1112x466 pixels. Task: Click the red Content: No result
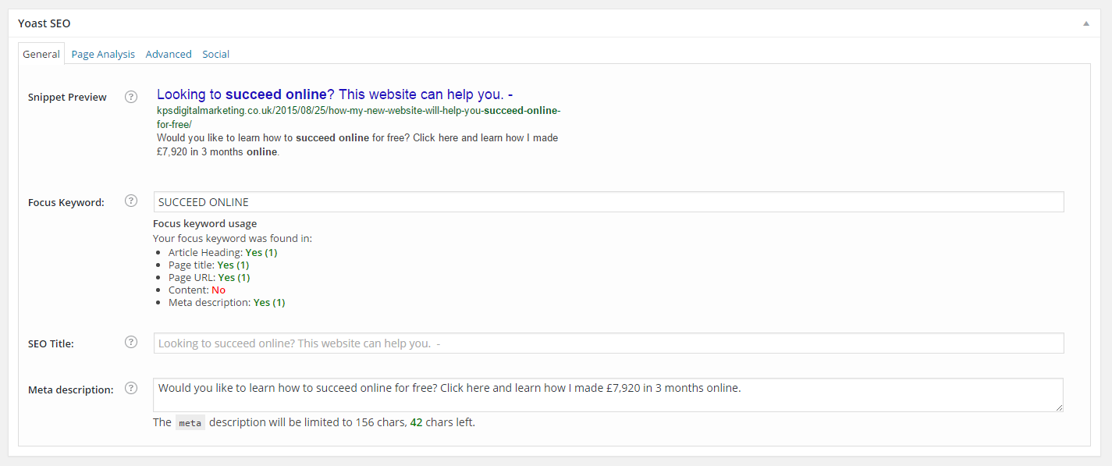tap(218, 290)
